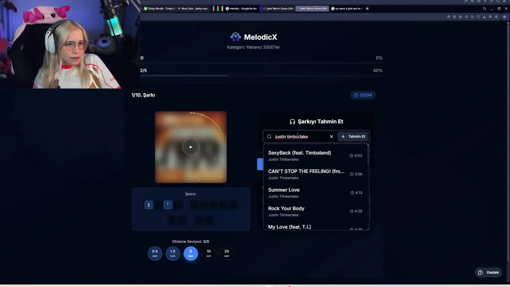The height and width of the screenshot is (287, 510).
Task: Pick SexyBack (feat. Timbaland) suggestion
Action: (x=315, y=155)
